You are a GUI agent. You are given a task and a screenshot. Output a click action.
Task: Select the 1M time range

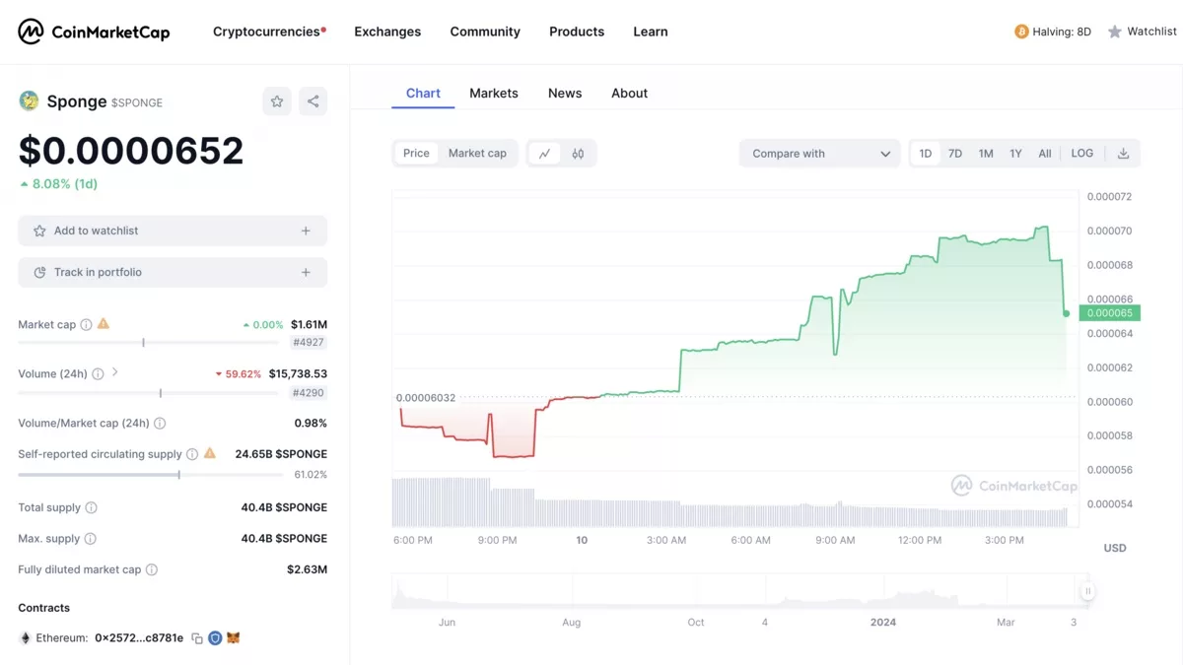click(986, 153)
